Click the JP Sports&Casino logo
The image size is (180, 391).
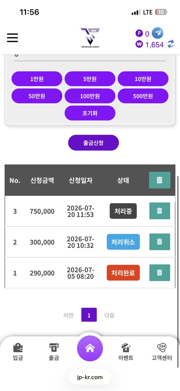[90, 38]
